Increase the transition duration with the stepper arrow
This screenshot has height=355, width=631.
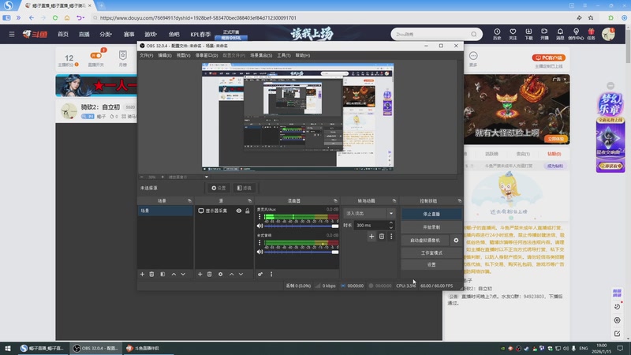click(x=392, y=223)
